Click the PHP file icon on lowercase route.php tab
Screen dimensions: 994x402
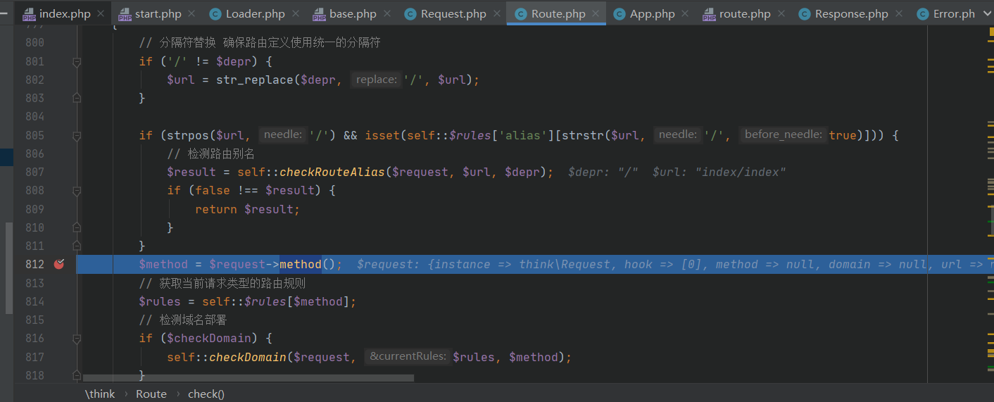pyautogui.click(x=709, y=14)
